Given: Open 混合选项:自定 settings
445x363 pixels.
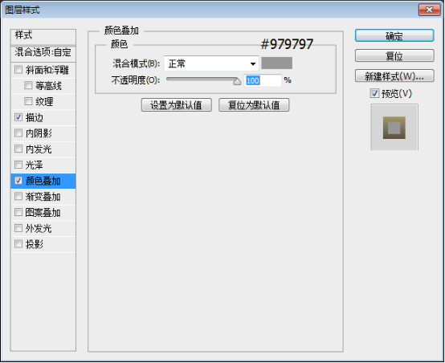Looking at the screenshot, I should point(43,52).
